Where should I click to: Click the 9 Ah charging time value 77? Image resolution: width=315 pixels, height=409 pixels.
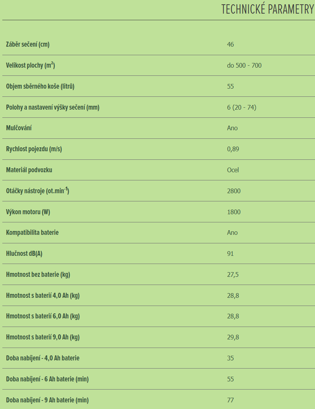(230, 400)
